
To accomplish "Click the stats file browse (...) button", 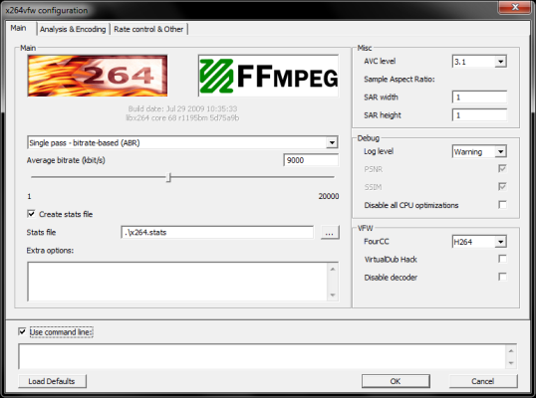I will coord(330,233).
